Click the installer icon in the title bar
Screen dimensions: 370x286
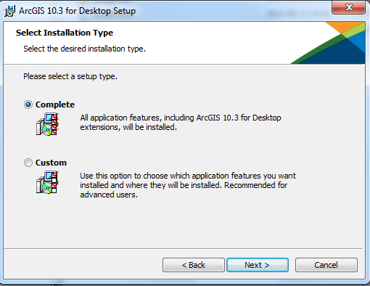[x=9, y=11]
